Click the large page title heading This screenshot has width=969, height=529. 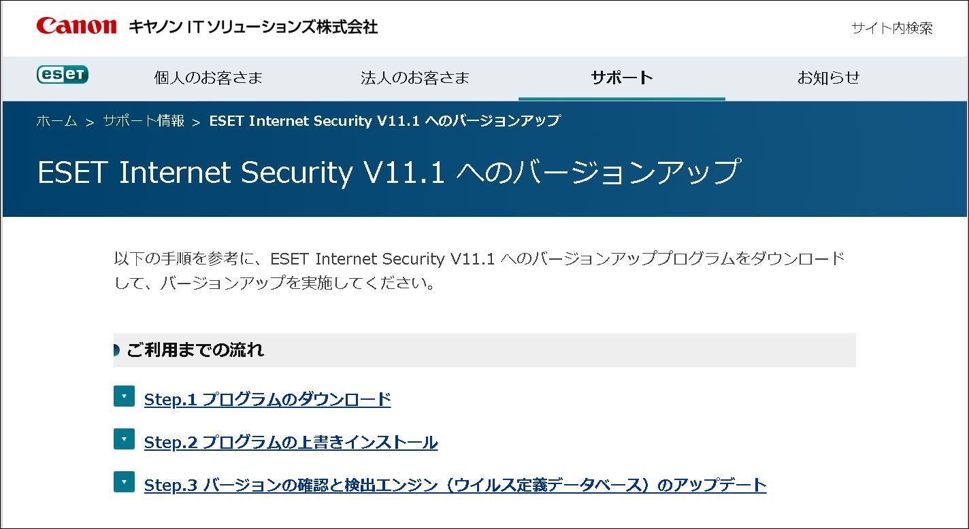tap(388, 172)
